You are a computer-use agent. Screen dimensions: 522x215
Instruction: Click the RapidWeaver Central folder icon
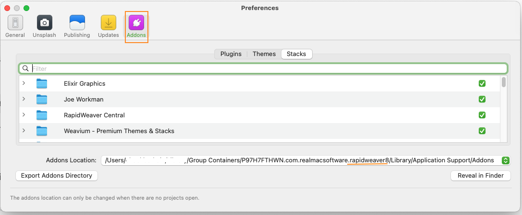pos(42,115)
